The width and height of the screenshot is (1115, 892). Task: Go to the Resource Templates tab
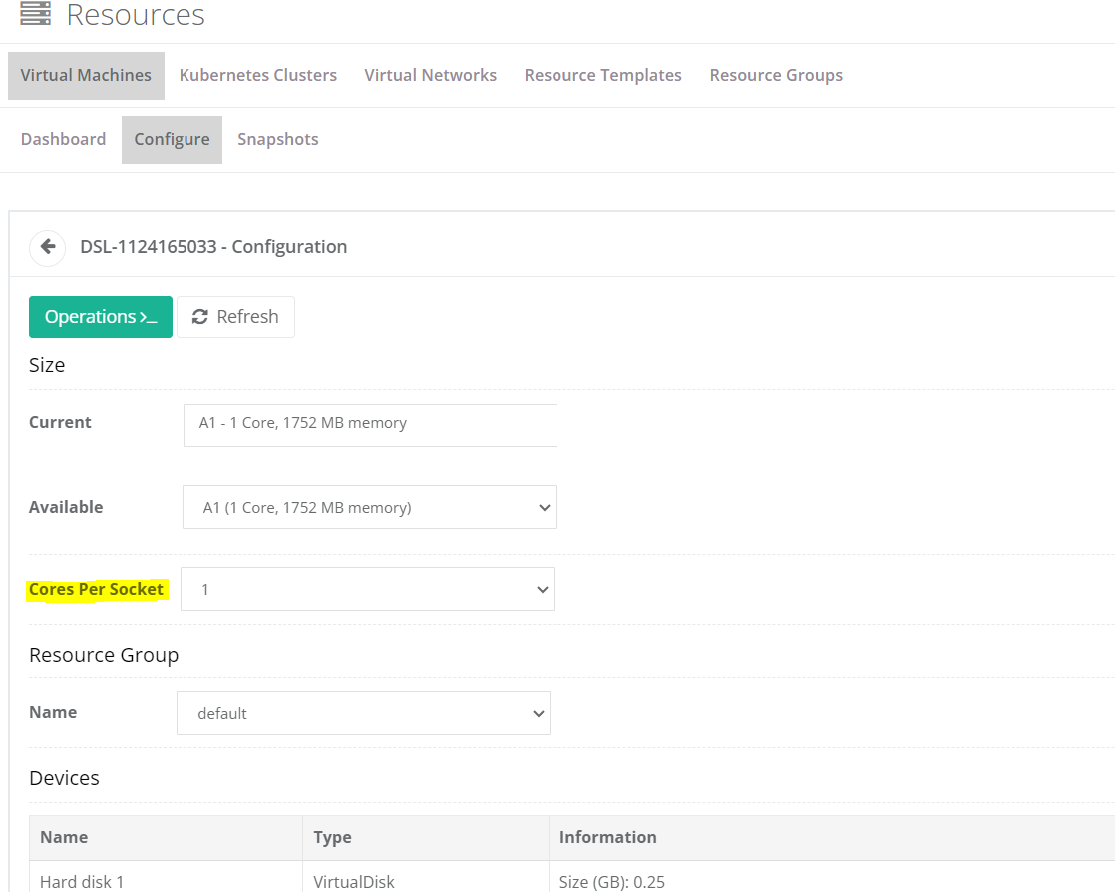tap(602, 76)
